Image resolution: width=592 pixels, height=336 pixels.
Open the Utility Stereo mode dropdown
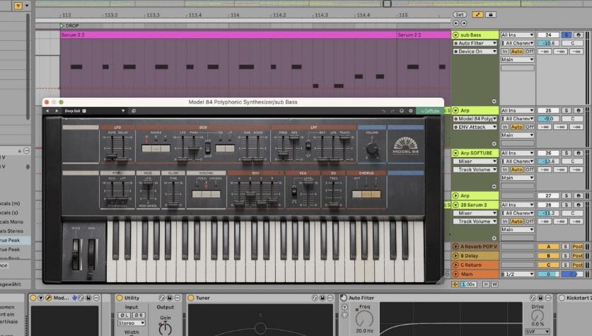(x=131, y=323)
